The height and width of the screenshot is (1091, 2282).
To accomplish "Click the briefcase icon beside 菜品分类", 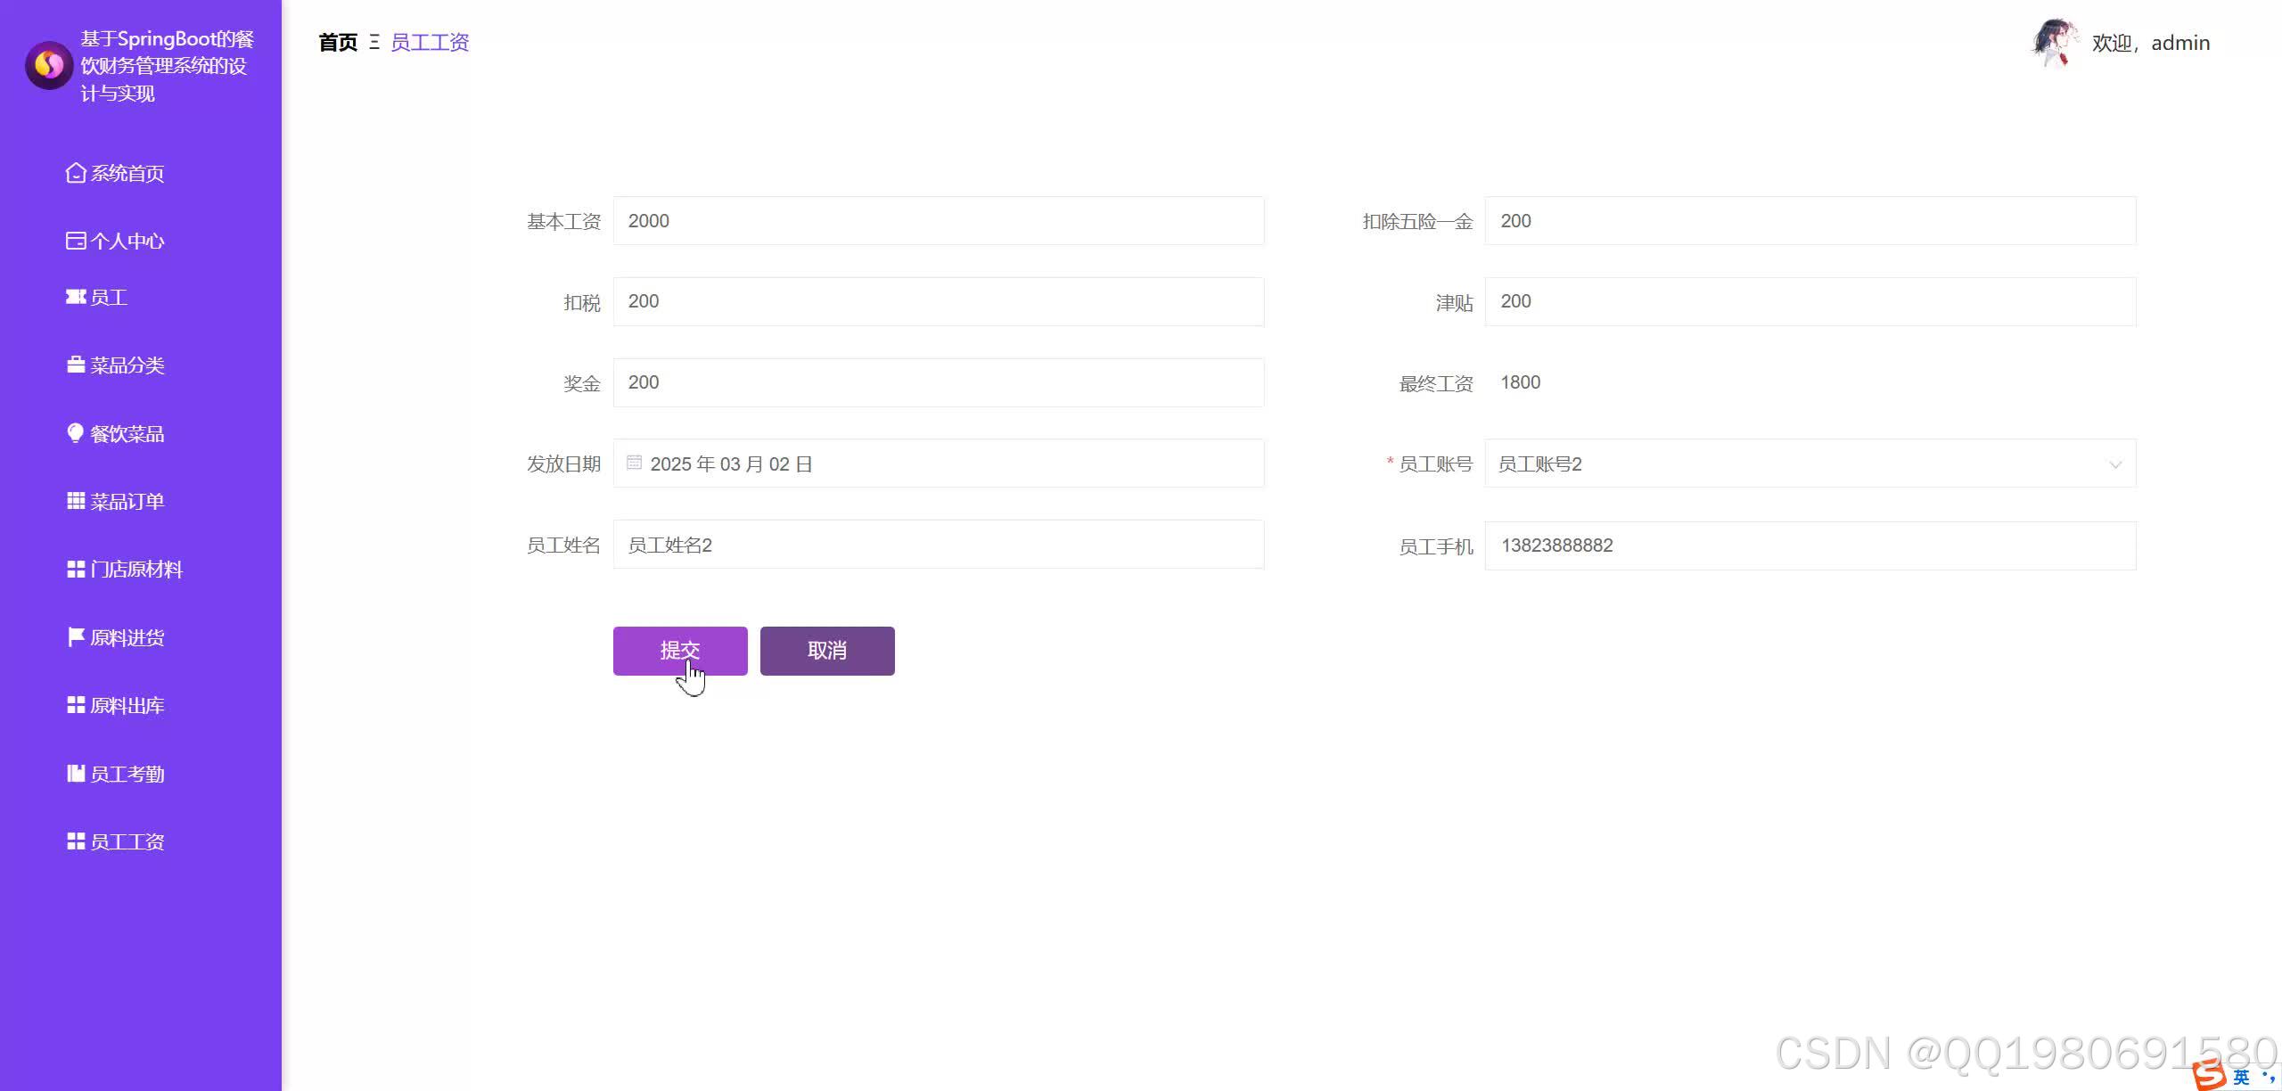I will (x=76, y=365).
